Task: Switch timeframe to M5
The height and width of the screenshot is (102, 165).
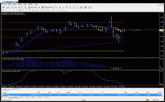Action: 41,10
